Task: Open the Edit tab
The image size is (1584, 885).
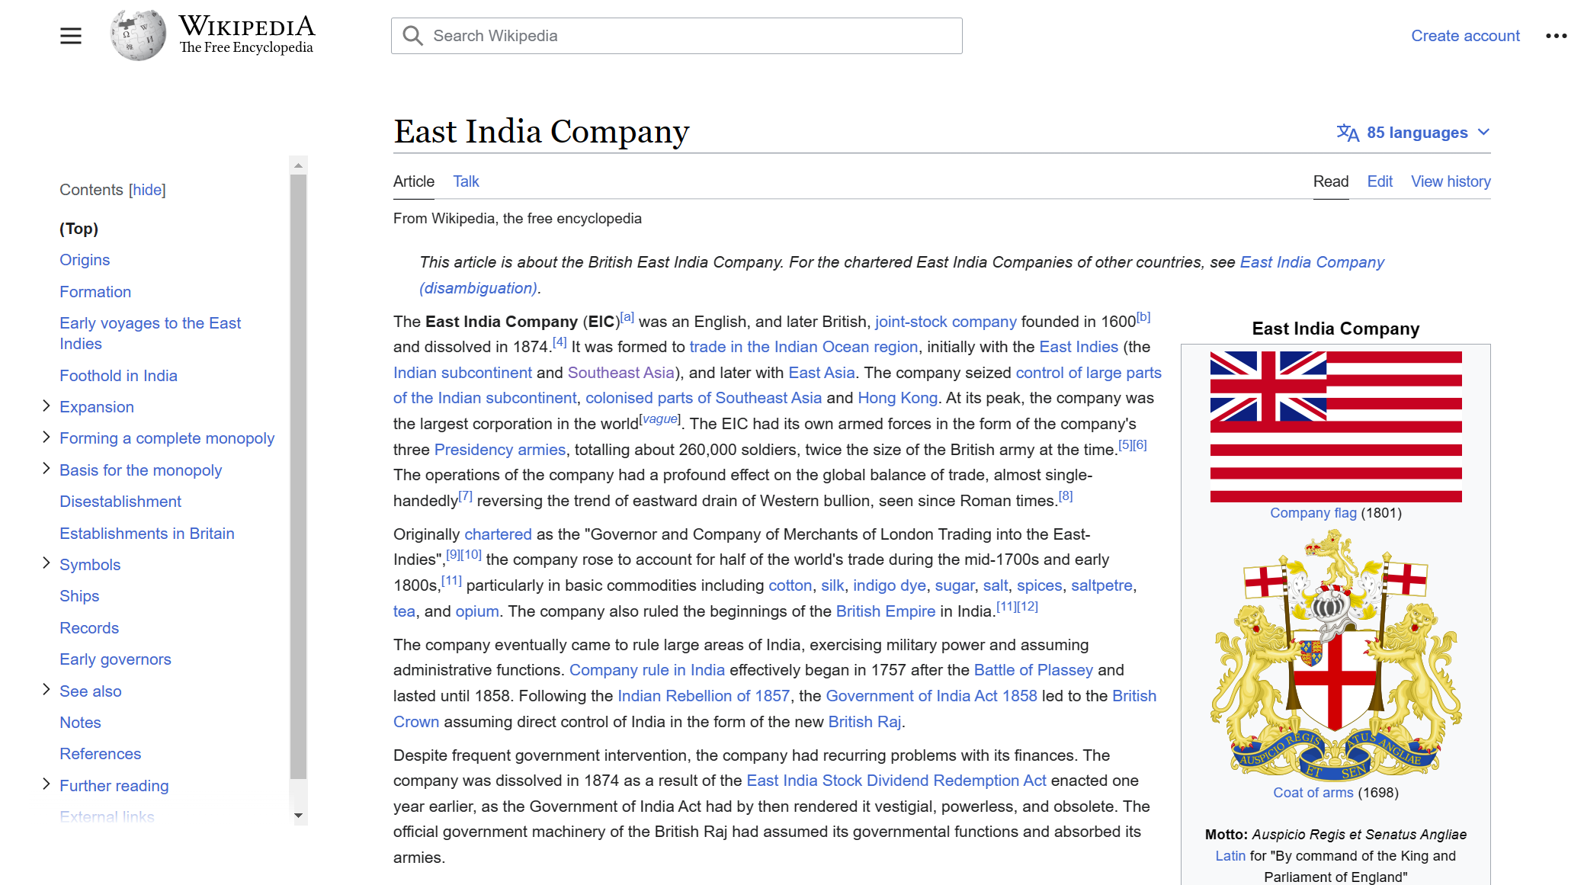Action: (1379, 181)
